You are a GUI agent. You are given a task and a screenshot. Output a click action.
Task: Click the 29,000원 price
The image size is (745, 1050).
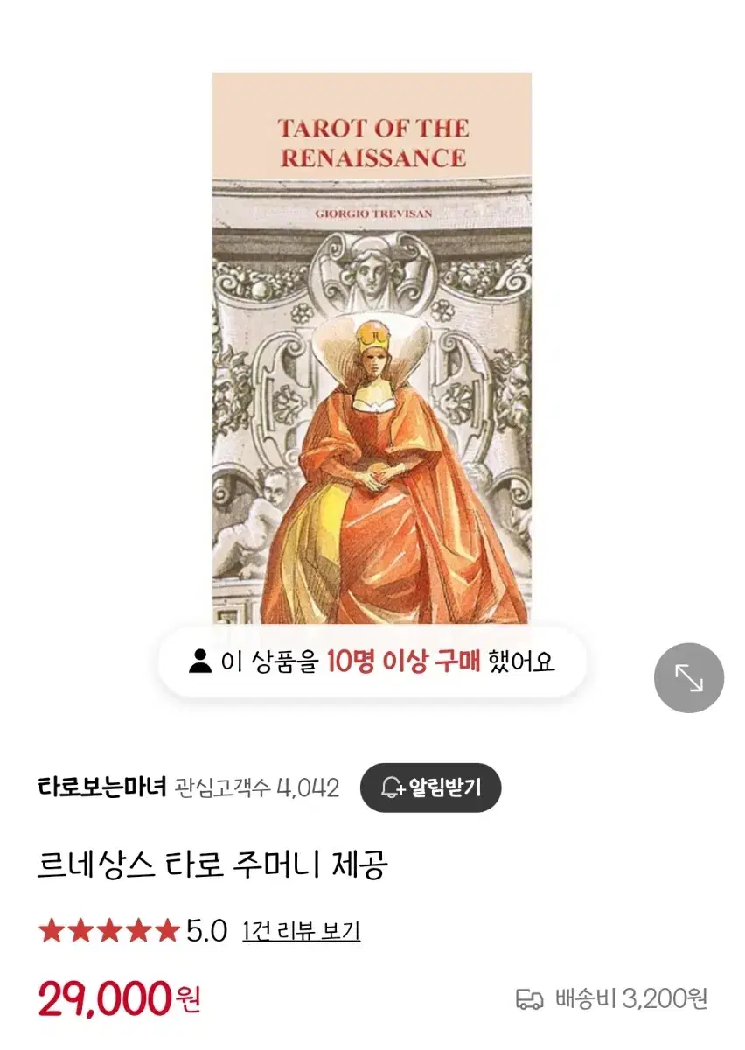(x=120, y=997)
